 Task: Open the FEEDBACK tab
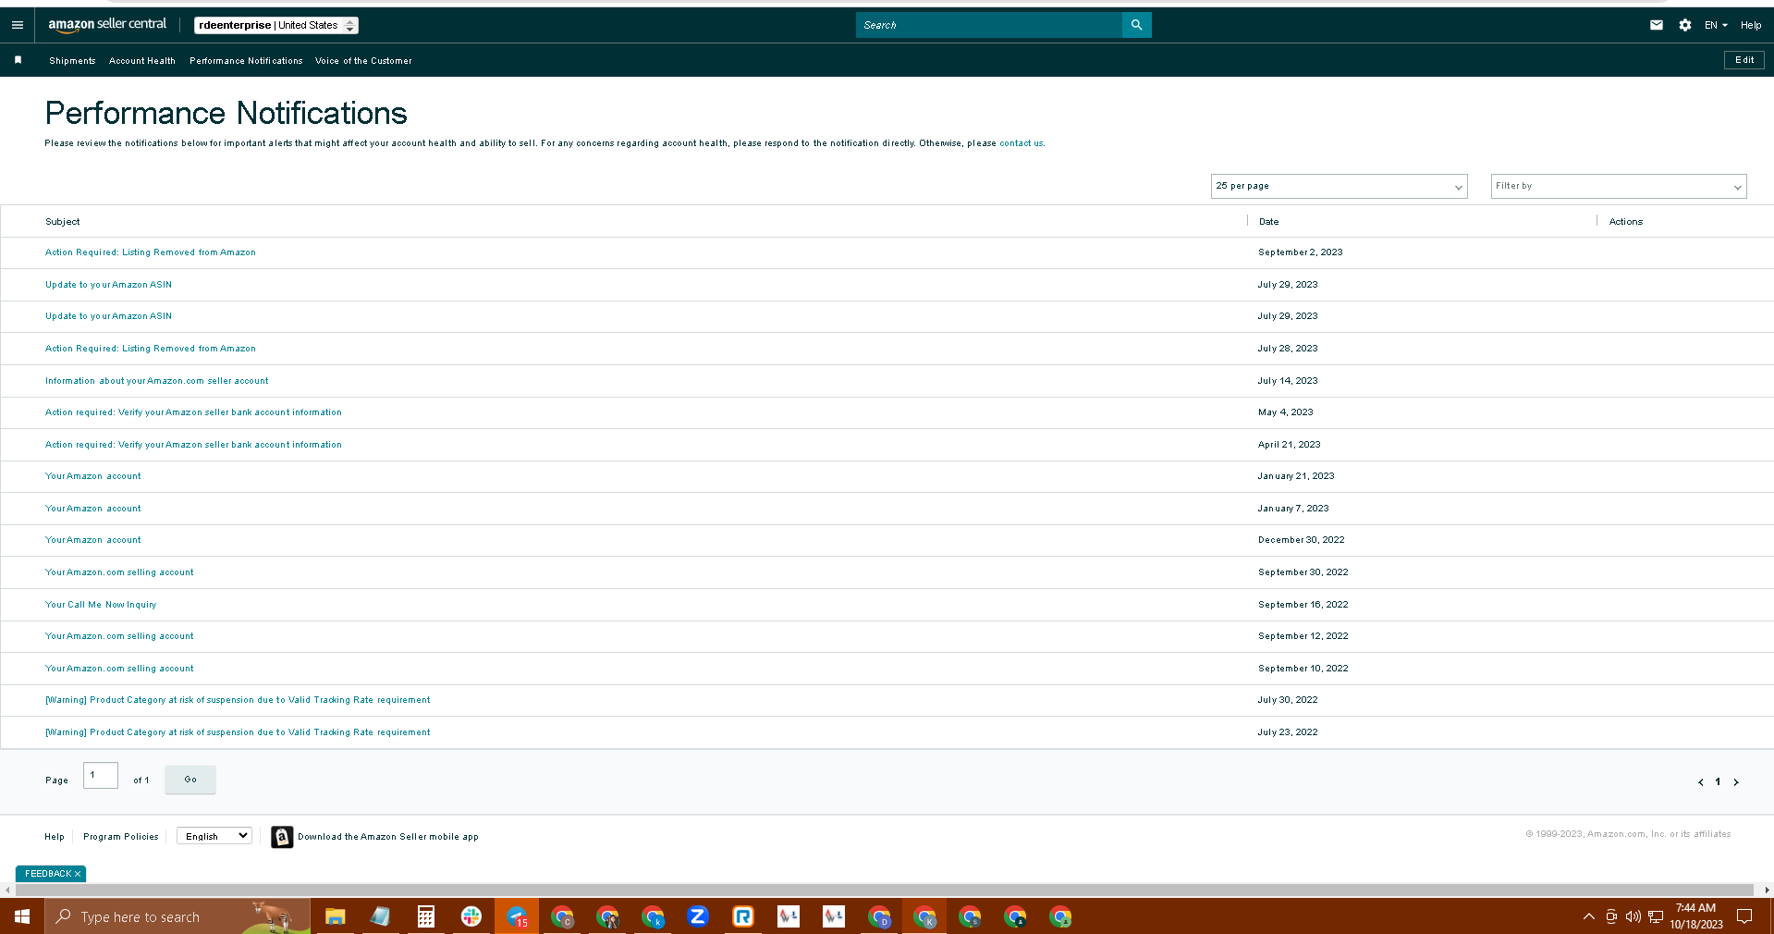click(x=47, y=874)
